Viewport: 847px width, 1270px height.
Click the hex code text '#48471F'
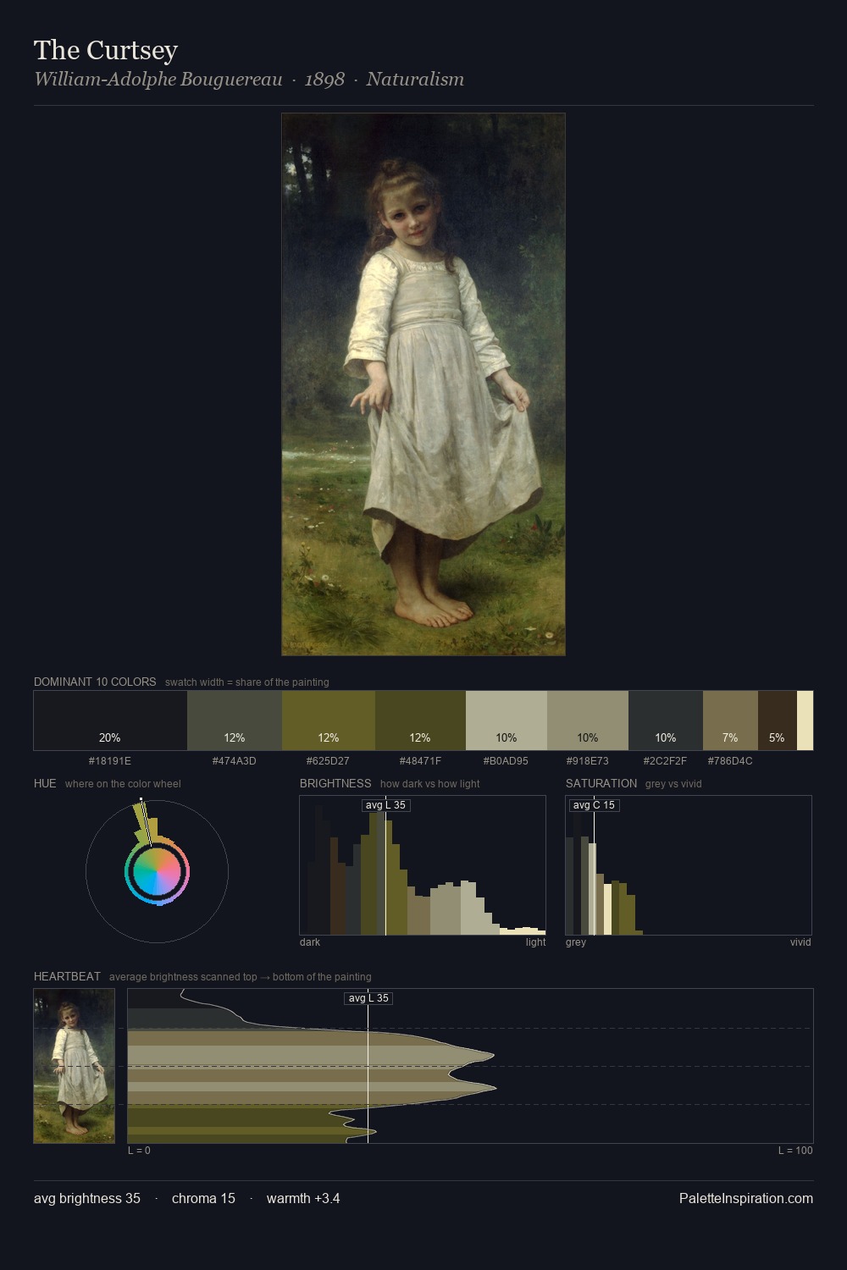pos(420,761)
